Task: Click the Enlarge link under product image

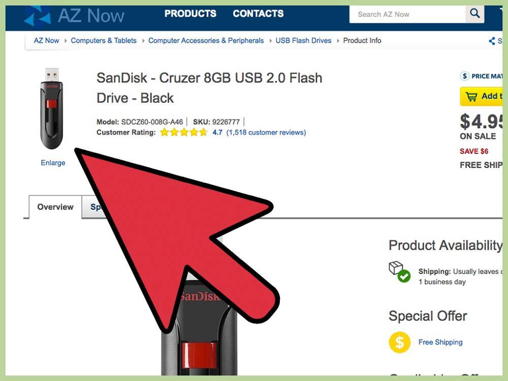Action: coord(53,163)
